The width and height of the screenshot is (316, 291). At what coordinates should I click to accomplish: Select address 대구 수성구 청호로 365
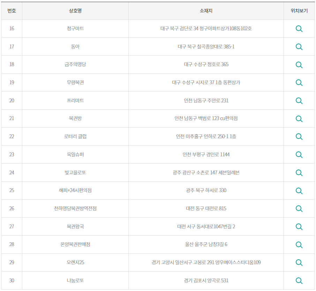click(206, 64)
